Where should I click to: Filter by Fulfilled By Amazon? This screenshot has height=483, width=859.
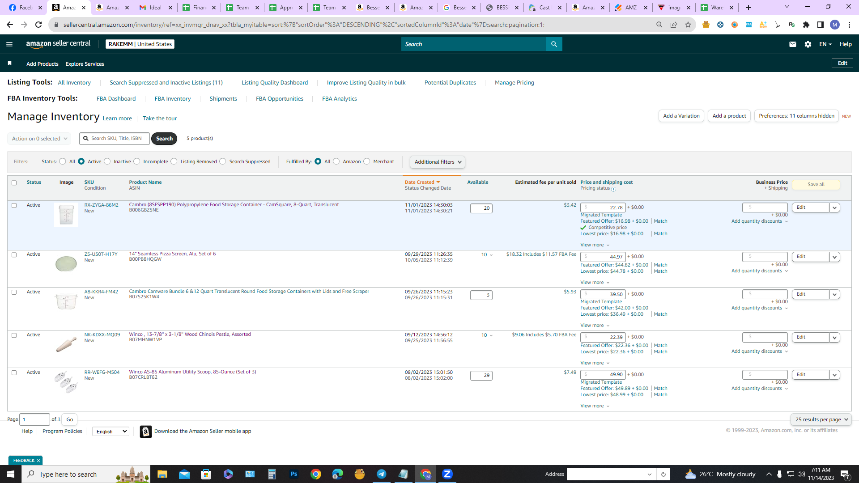pos(336,161)
